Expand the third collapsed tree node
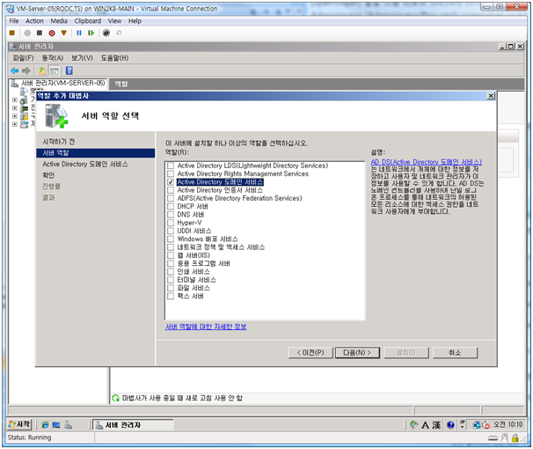 15,116
